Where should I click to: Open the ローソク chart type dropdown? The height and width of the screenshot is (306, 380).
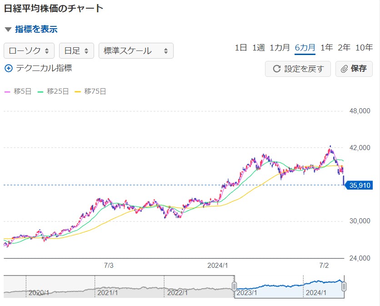point(29,51)
